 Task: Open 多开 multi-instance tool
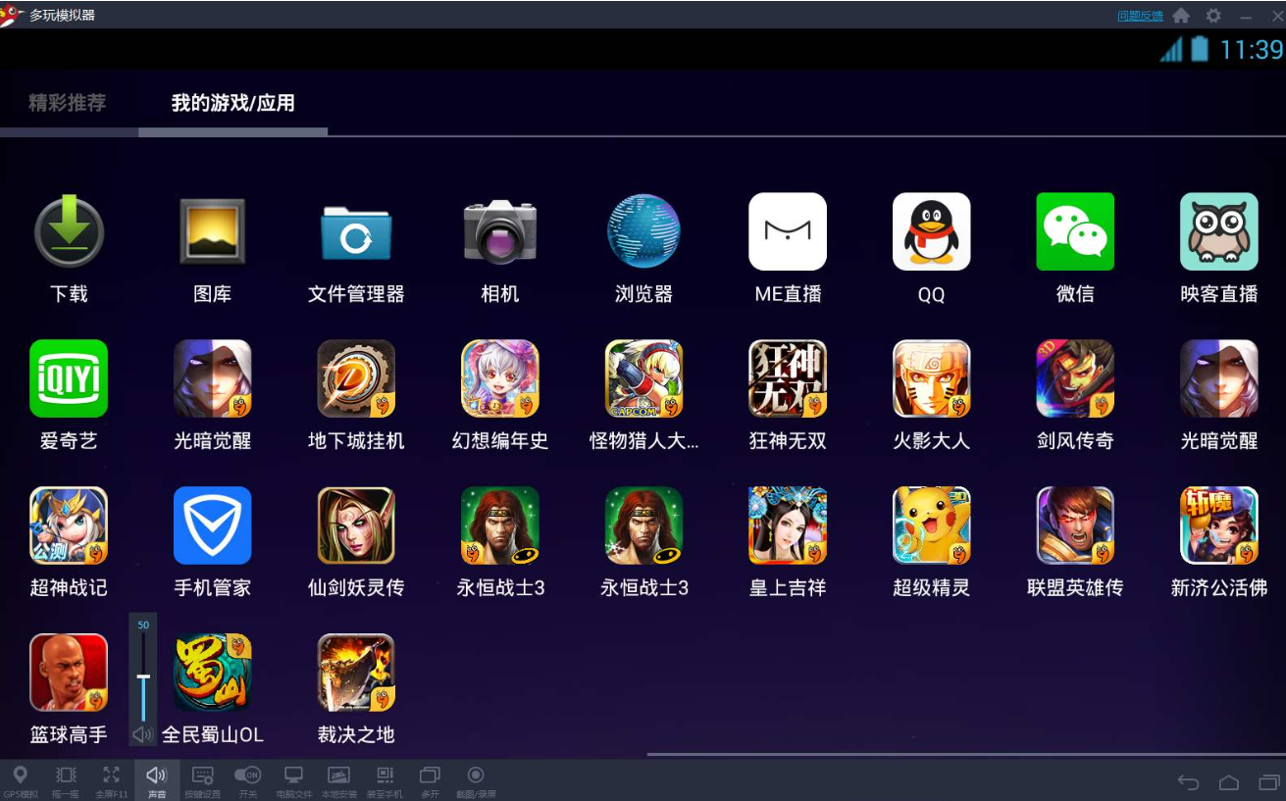[430, 781]
